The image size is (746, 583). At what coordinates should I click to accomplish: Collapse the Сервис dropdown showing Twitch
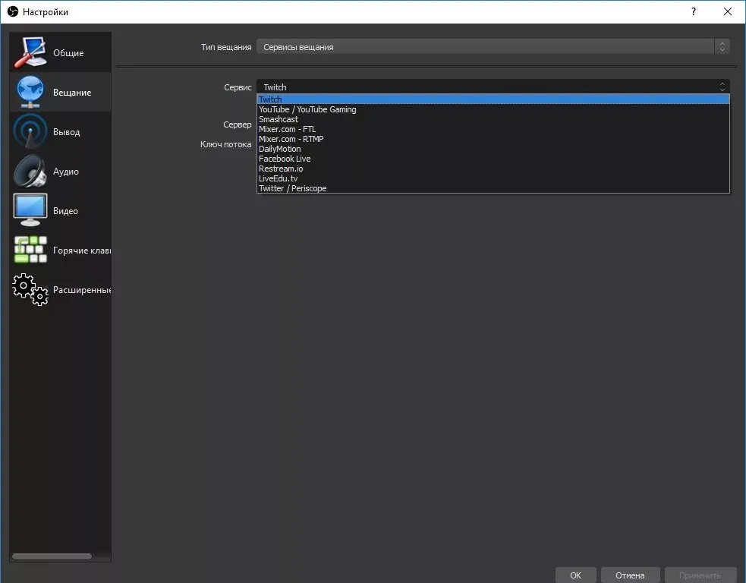[493, 87]
